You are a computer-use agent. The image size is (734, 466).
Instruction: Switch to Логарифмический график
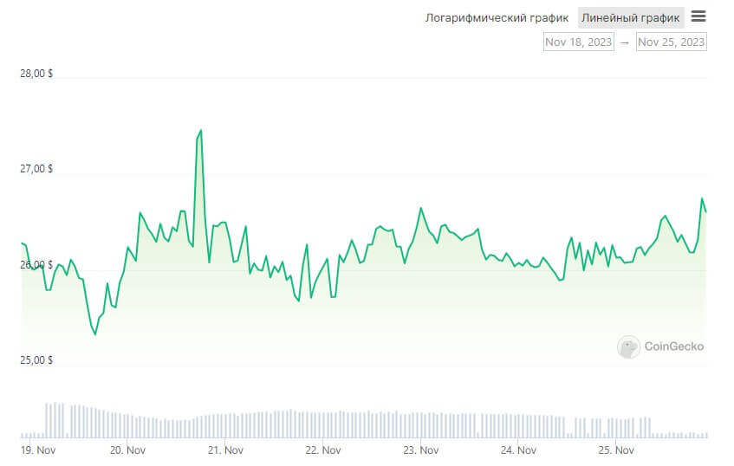click(x=497, y=17)
